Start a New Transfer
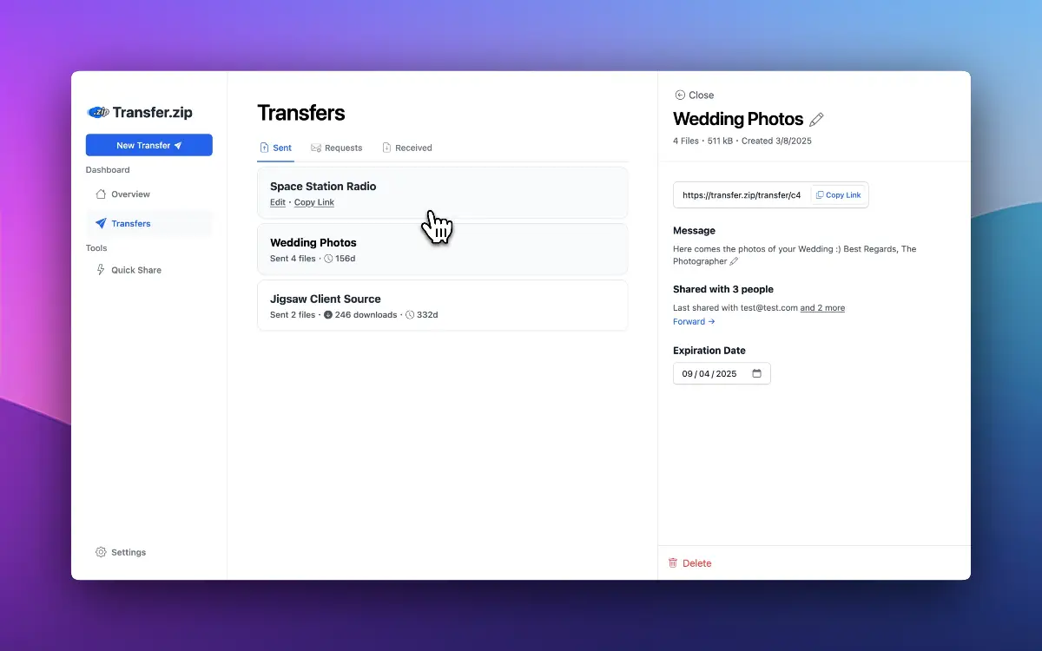This screenshot has width=1042, height=651. [x=149, y=145]
